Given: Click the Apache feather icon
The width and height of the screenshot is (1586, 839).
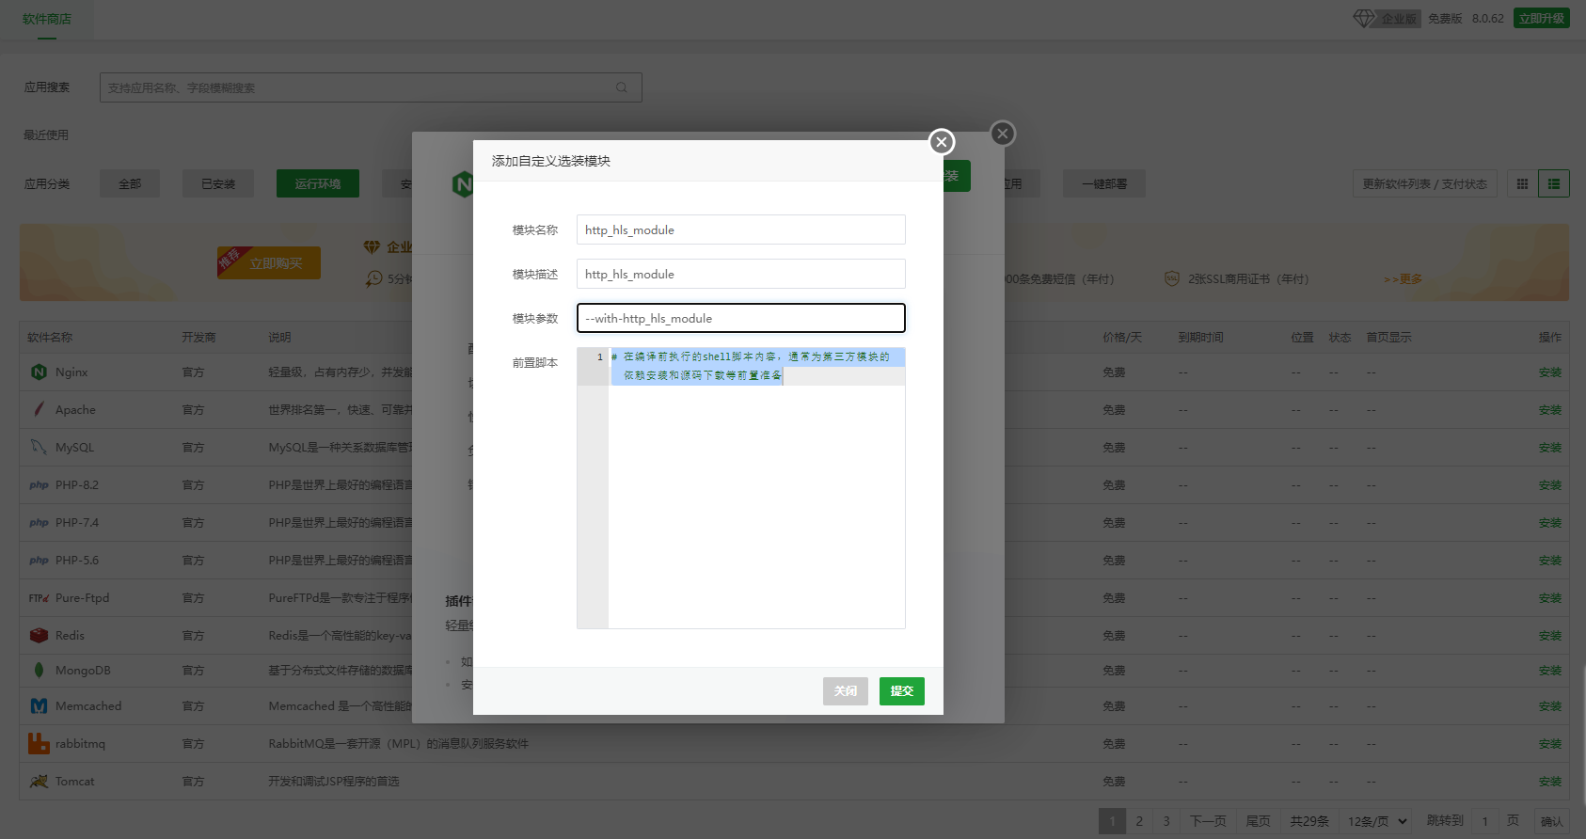Looking at the screenshot, I should pyautogui.click(x=39, y=409).
